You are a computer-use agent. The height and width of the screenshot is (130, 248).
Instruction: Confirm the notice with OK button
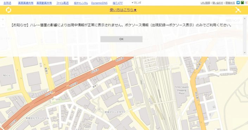[x=121, y=39]
